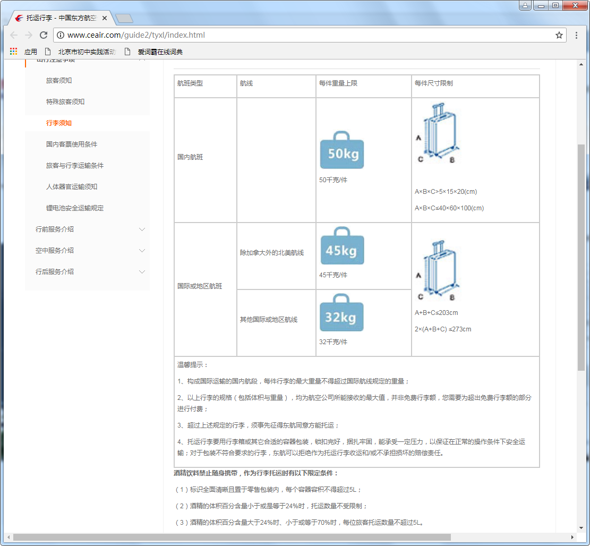Open the 应用 bookmarks label
This screenshot has width=590, height=546.
pyautogui.click(x=30, y=52)
